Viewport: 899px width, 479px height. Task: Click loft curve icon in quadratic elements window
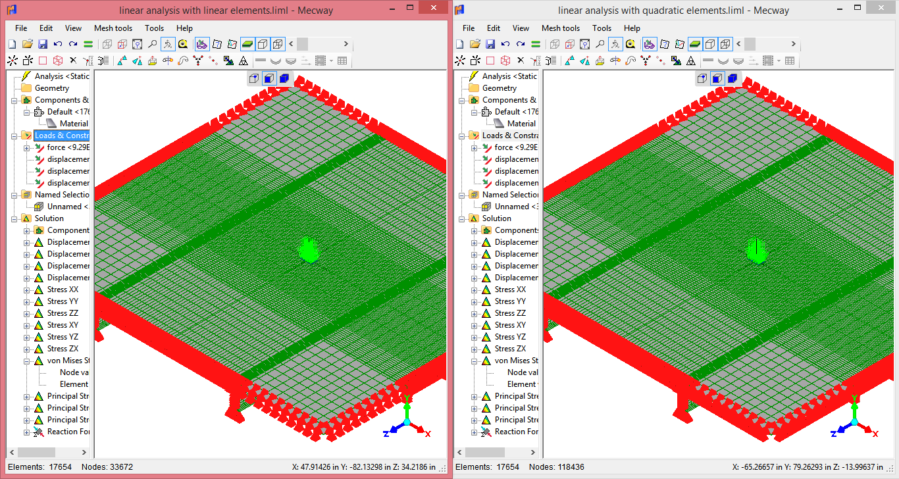630,61
